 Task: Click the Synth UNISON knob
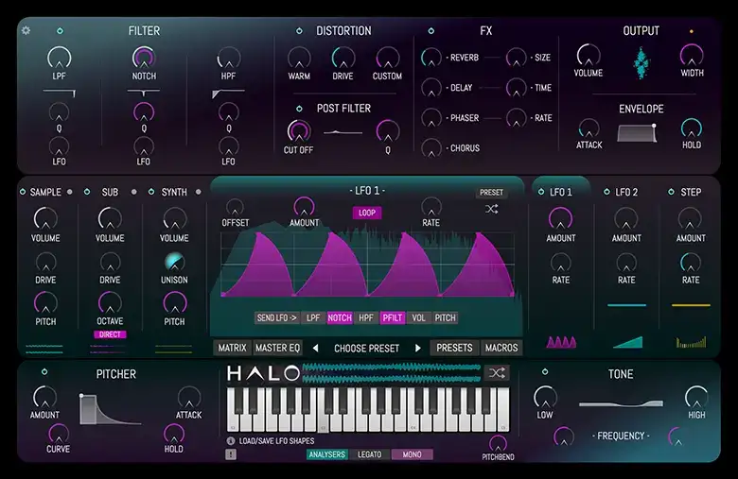174,263
